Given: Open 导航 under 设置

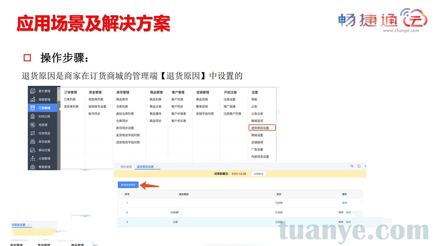Looking at the screenshot, I should tap(254, 99).
